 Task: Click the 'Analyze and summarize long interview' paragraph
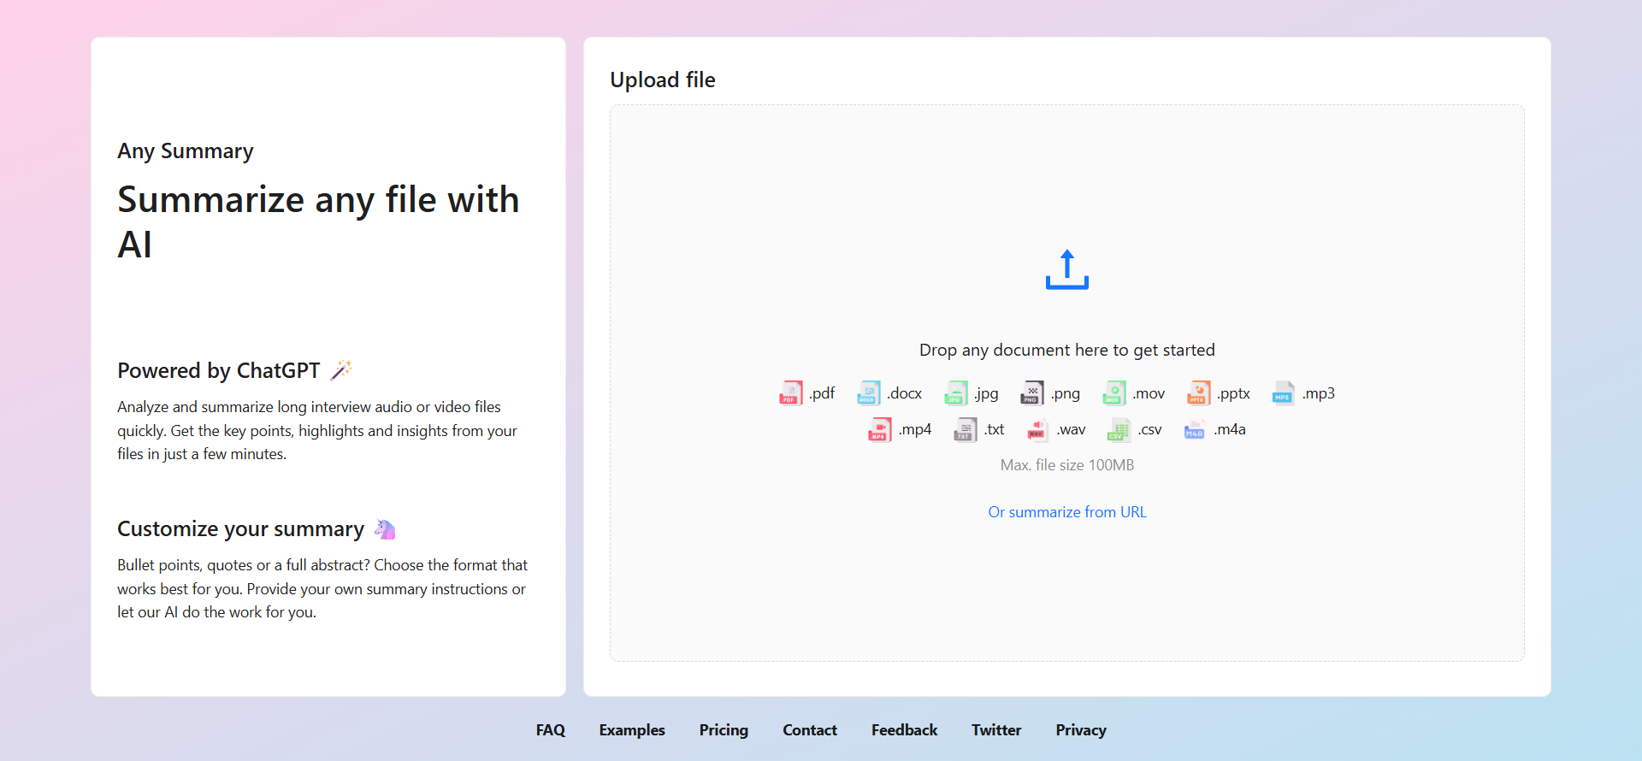(x=317, y=430)
